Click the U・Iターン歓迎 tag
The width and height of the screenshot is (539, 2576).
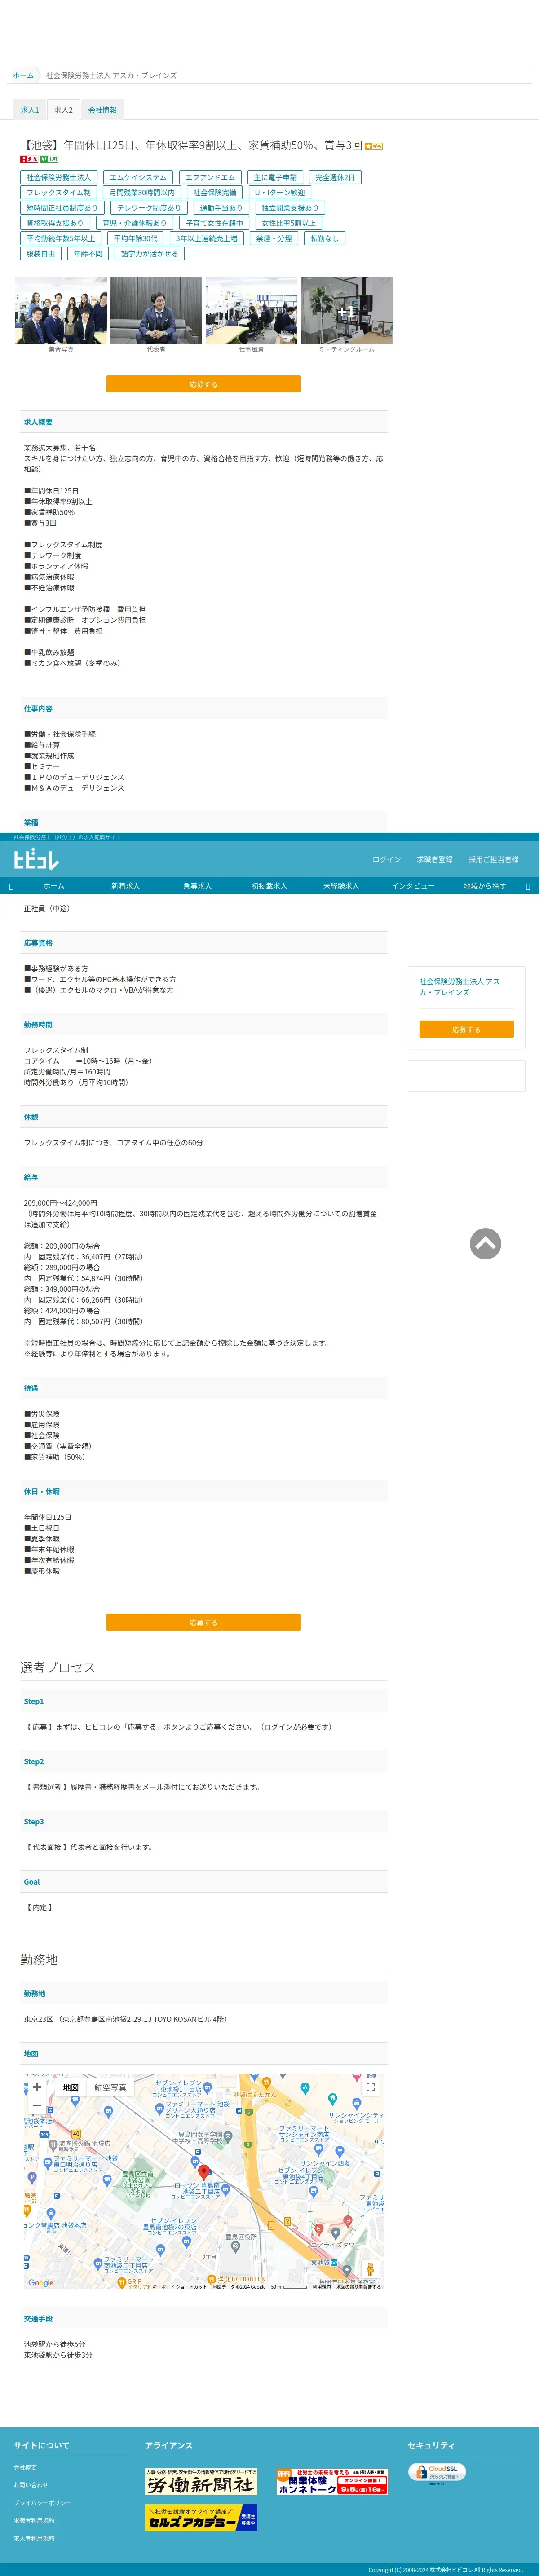280,193
